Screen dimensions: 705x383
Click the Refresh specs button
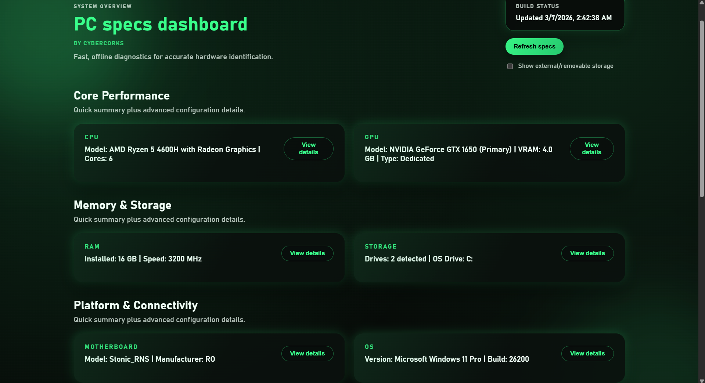tap(534, 47)
